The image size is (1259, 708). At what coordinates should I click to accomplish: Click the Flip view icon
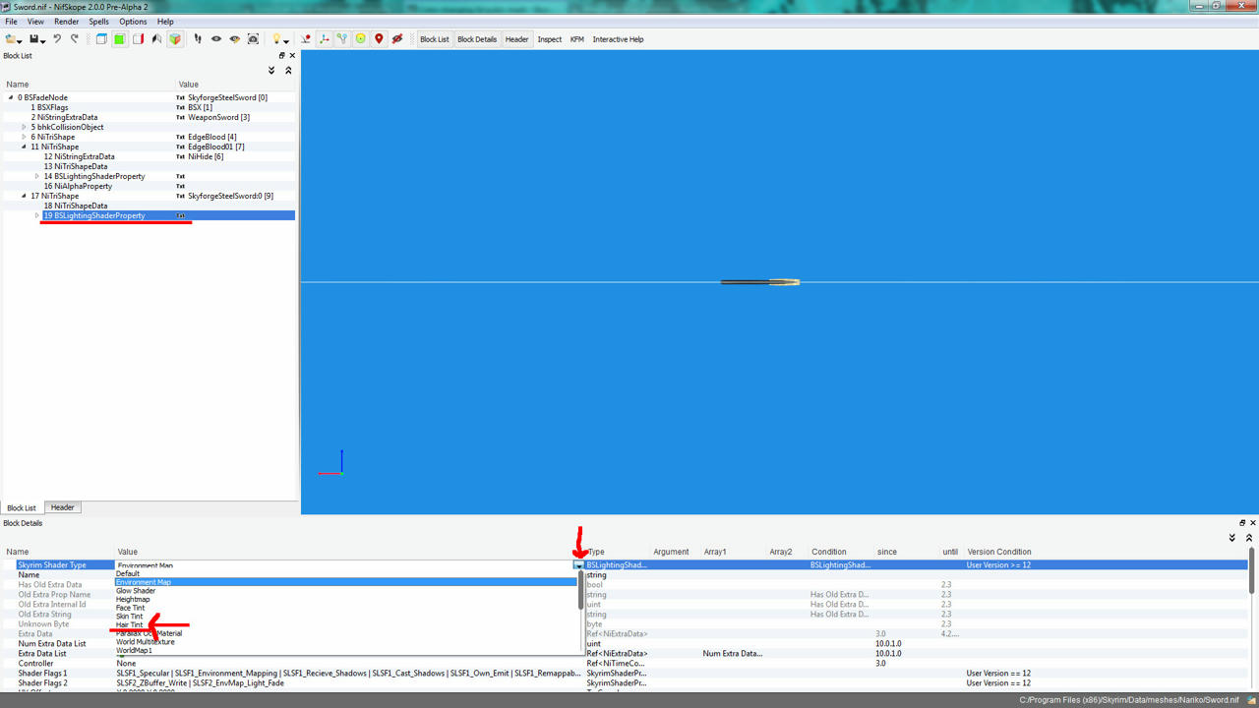click(x=156, y=39)
